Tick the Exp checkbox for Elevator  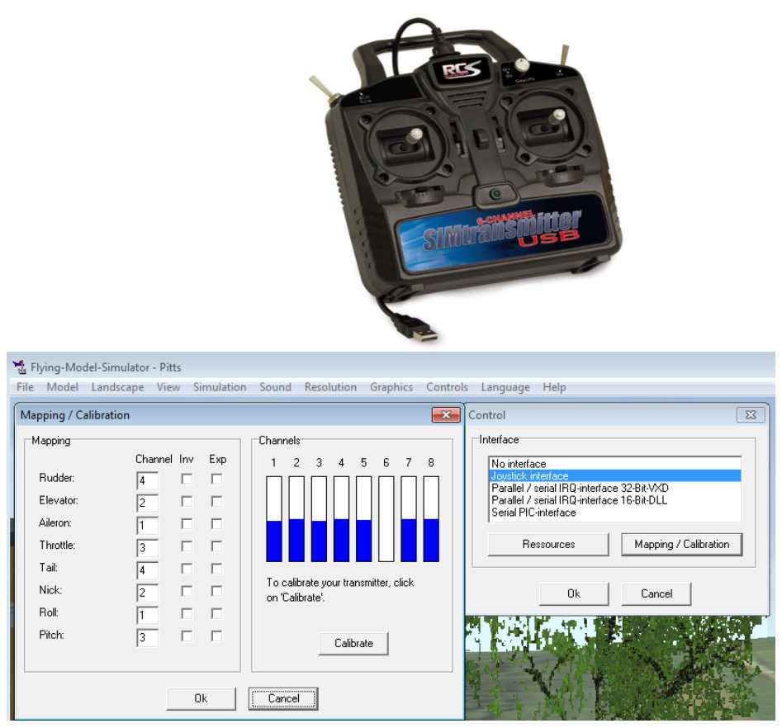tap(216, 501)
